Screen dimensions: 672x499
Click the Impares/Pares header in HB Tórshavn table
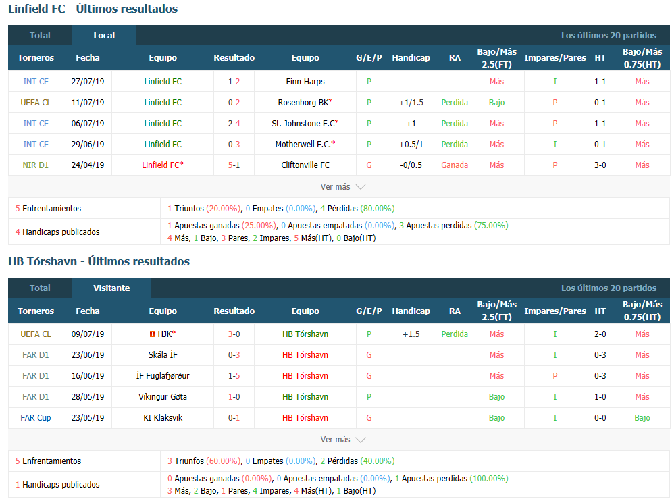coord(555,311)
